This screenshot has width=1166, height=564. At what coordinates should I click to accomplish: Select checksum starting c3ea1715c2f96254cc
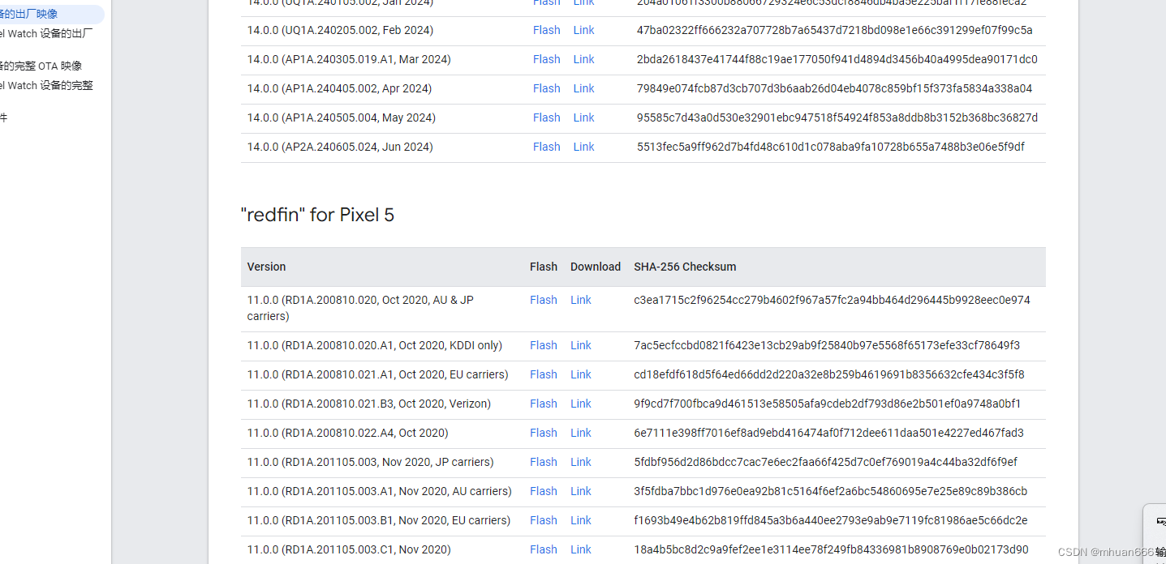coord(832,300)
